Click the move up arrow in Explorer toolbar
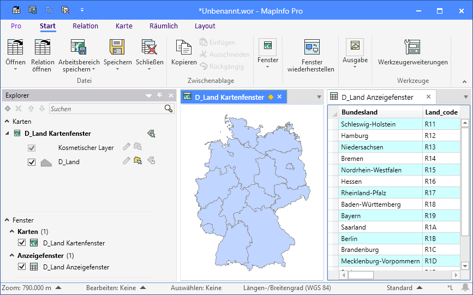The width and height of the screenshot is (473, 295). coord(31,109)
